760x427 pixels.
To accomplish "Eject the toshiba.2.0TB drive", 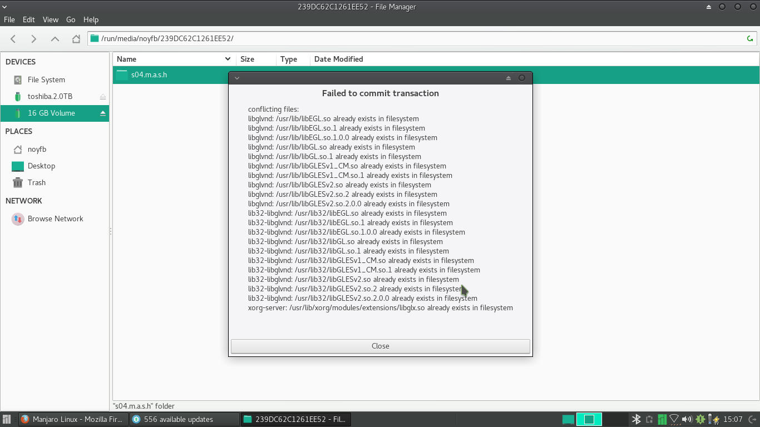I will click(103, 97).
